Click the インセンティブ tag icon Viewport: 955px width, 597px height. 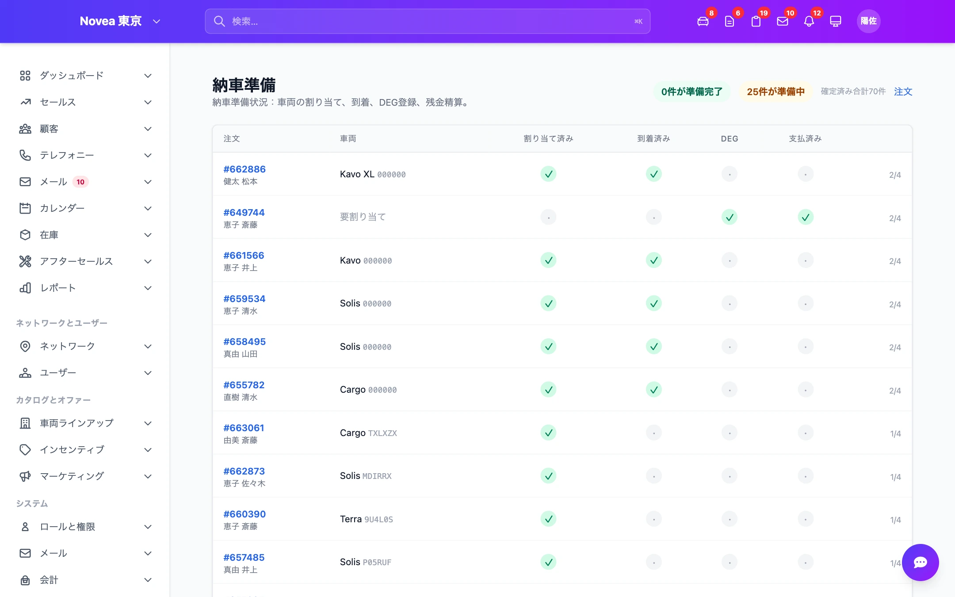(25, 450)
